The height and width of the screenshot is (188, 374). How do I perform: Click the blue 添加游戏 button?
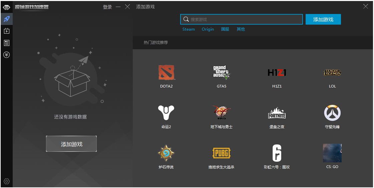(x=323, y=19)
